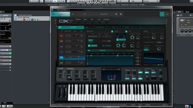
Task: Select the blue OP4 operator
Action: pos(61,52)
